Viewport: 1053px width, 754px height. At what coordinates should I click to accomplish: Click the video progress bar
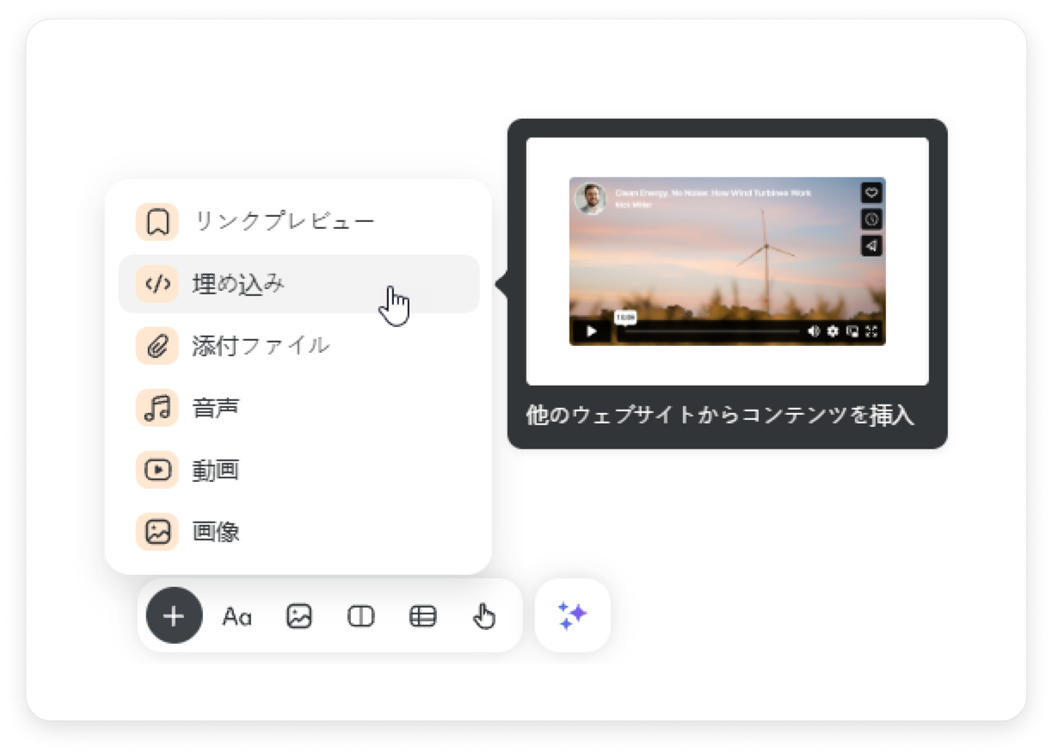tap(710, 331)
